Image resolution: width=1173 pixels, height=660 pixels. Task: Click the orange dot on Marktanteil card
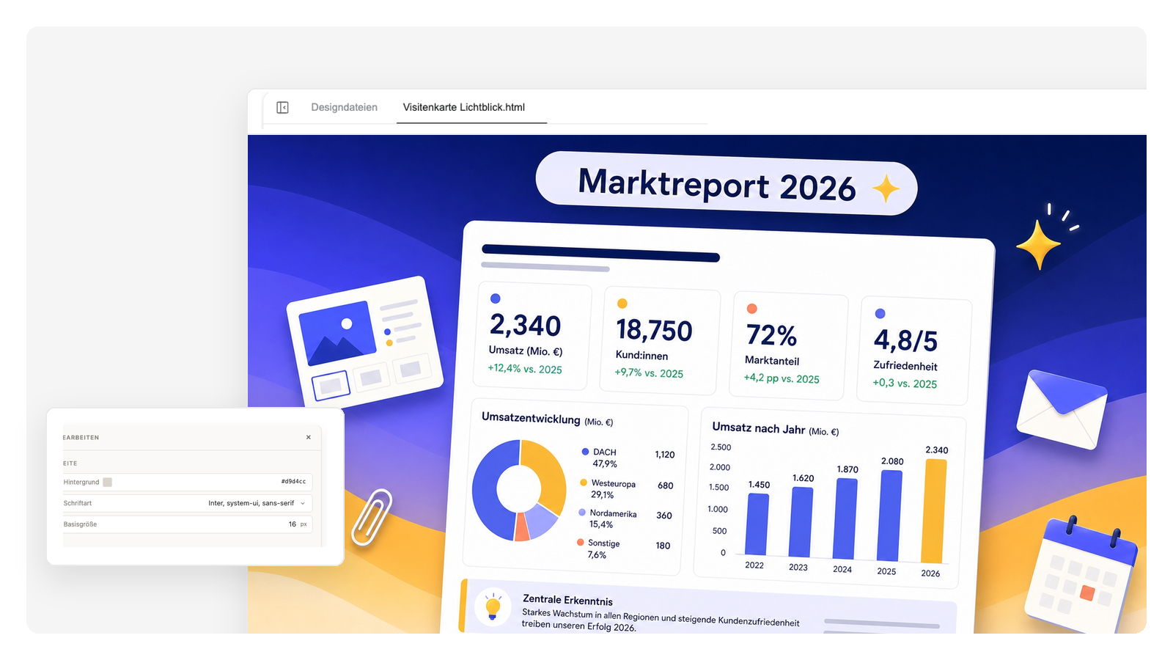751,309
